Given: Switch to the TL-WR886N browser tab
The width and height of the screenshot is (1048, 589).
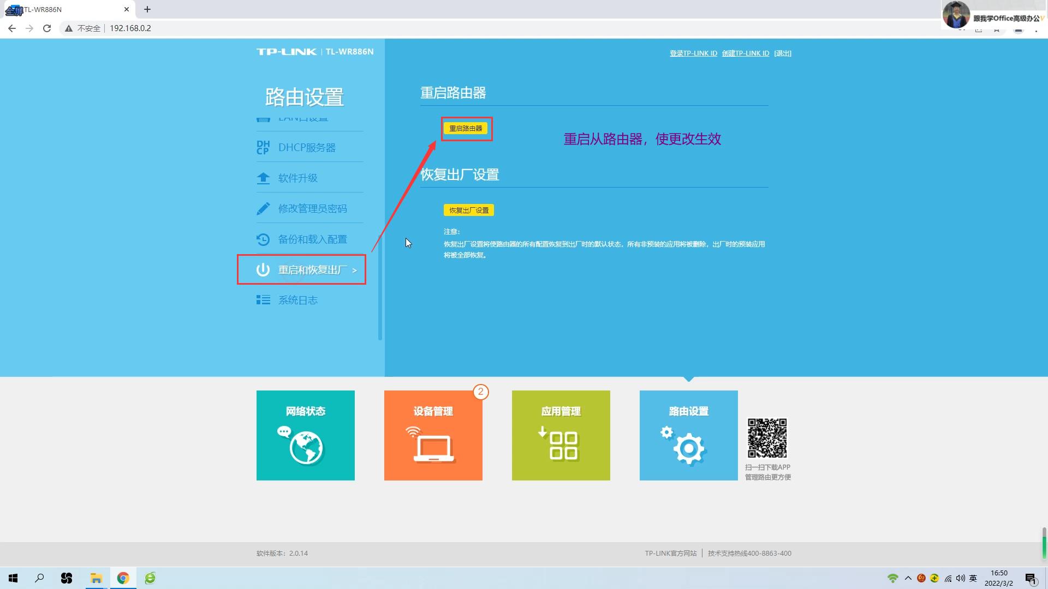Looking at the screenshot, I should tap(65, 9).
